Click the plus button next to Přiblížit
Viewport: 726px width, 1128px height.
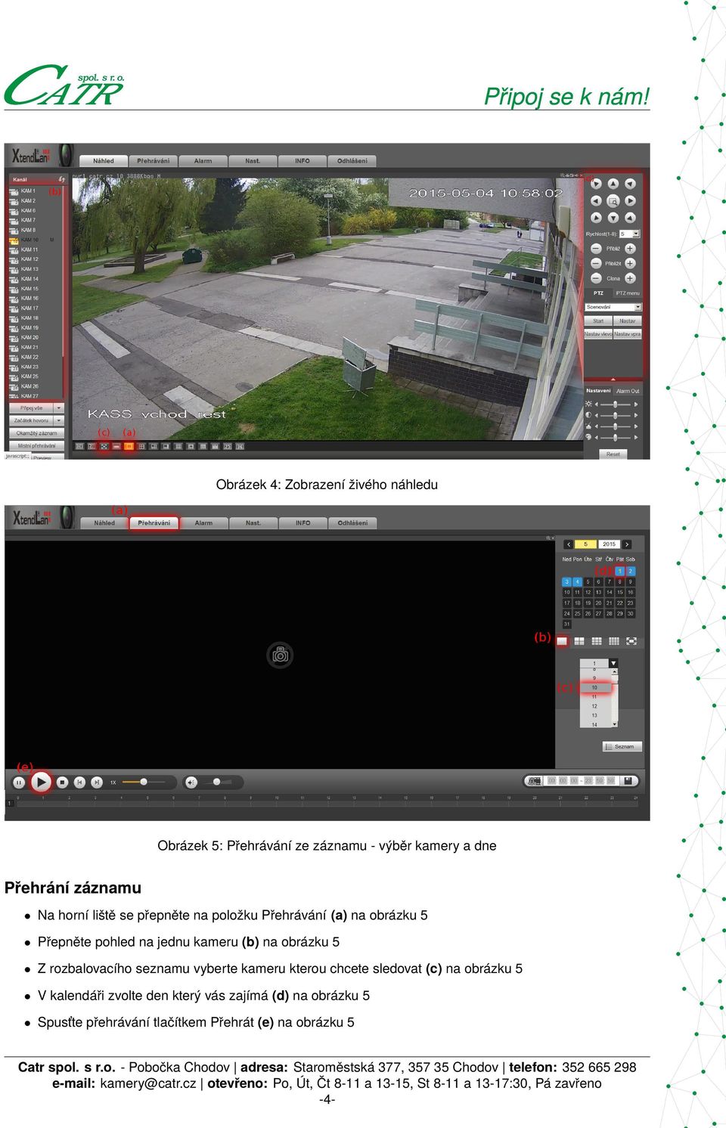coord(630,263)
